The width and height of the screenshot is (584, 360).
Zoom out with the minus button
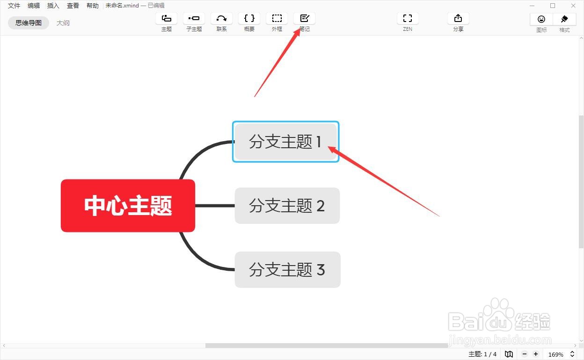(x=524, y=354)
